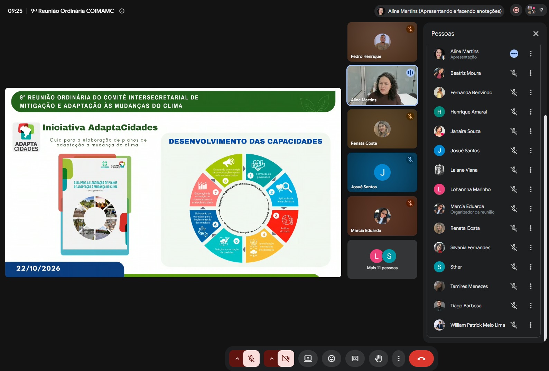Open more actions for Marcia Eduarda
The height and width of the screenshot is (371, 549).
(x=531, y=209)
